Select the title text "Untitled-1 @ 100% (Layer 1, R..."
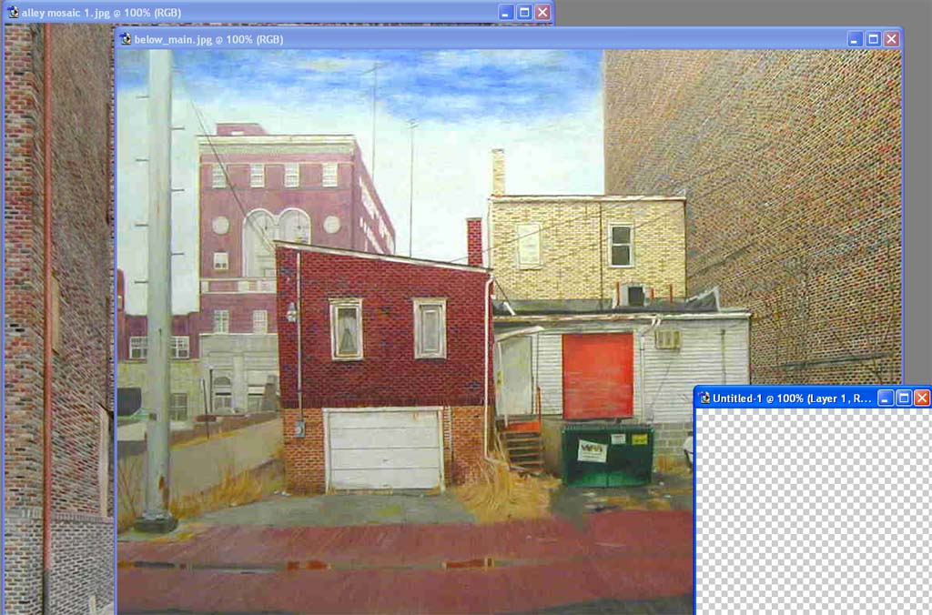This screenshot has width=932, height=615. 793,398
